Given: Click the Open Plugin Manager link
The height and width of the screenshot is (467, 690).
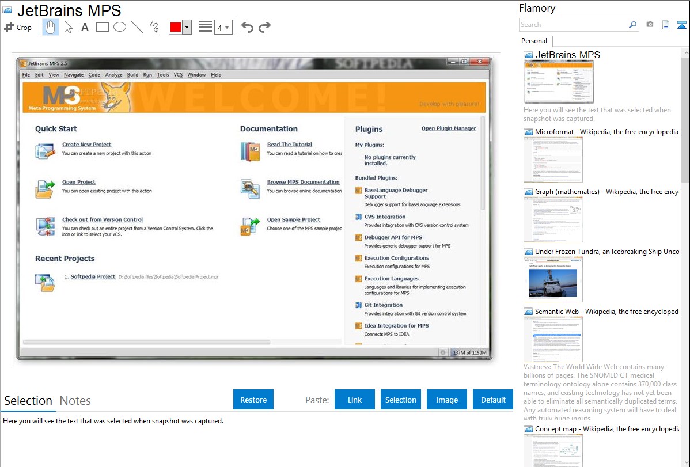Looking at the screenshot, I should 449,128.
